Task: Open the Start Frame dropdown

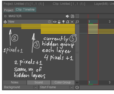Action: click(x=56, y=87)
